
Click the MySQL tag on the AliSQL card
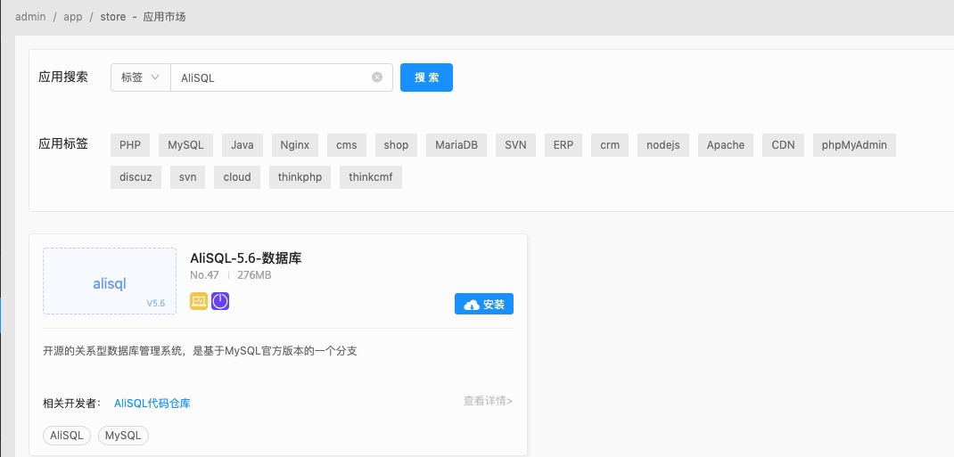pos(124,436)
